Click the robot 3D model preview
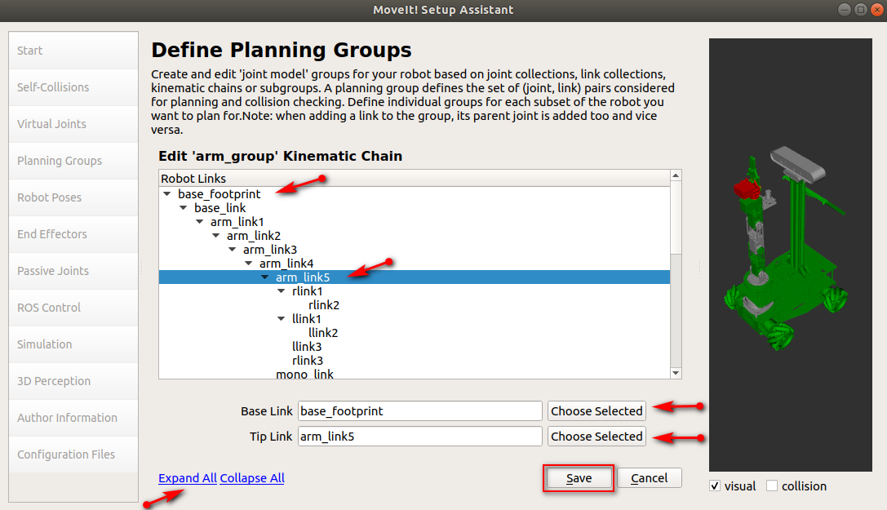 pyautogui.click(x=790, y=255)
